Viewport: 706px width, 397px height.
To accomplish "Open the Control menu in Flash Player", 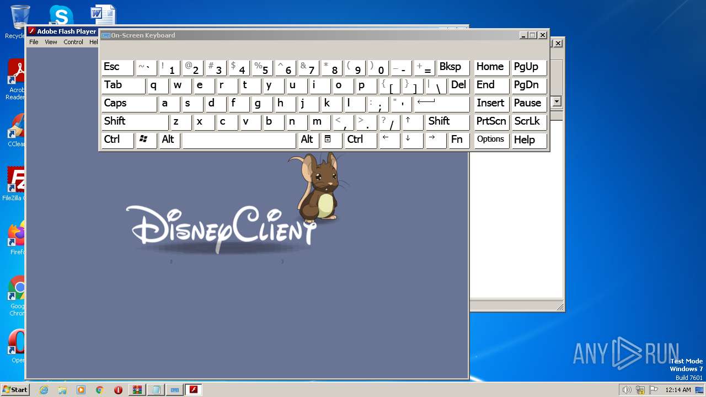I will pyautogui.click(x=73, y=42).
